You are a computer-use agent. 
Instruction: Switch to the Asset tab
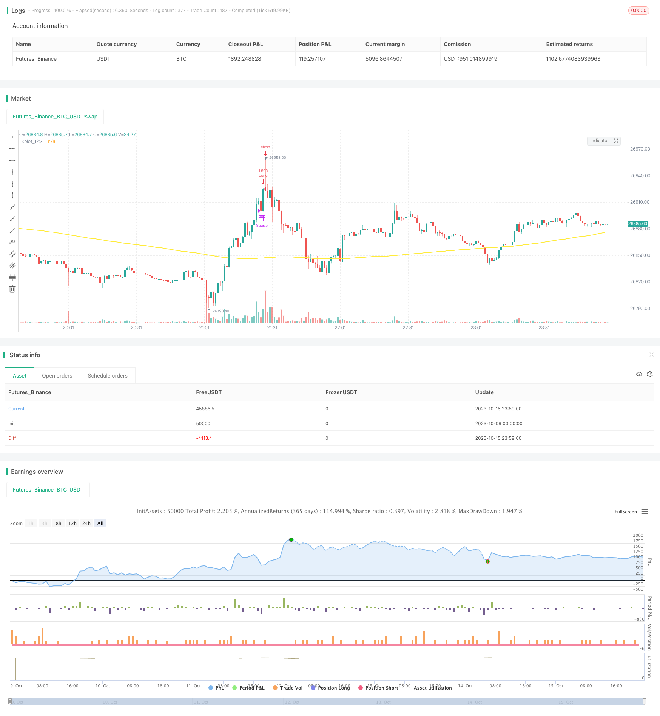[x=20, y=376]
